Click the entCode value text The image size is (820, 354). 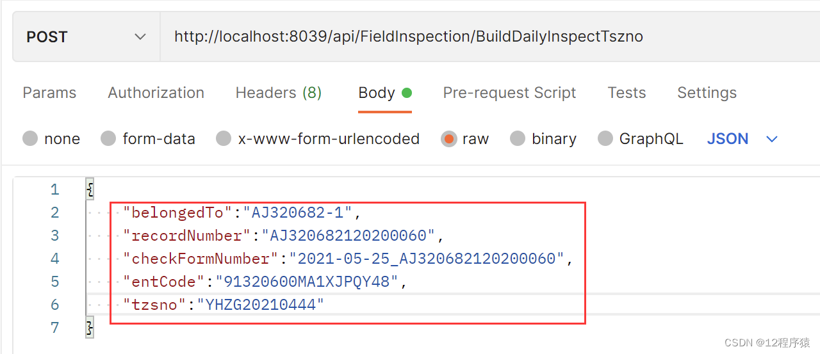click(307, 282)
